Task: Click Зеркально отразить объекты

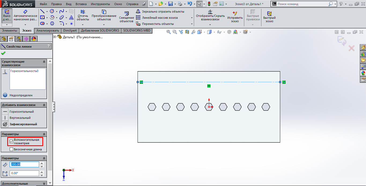Action: point(160,12)
